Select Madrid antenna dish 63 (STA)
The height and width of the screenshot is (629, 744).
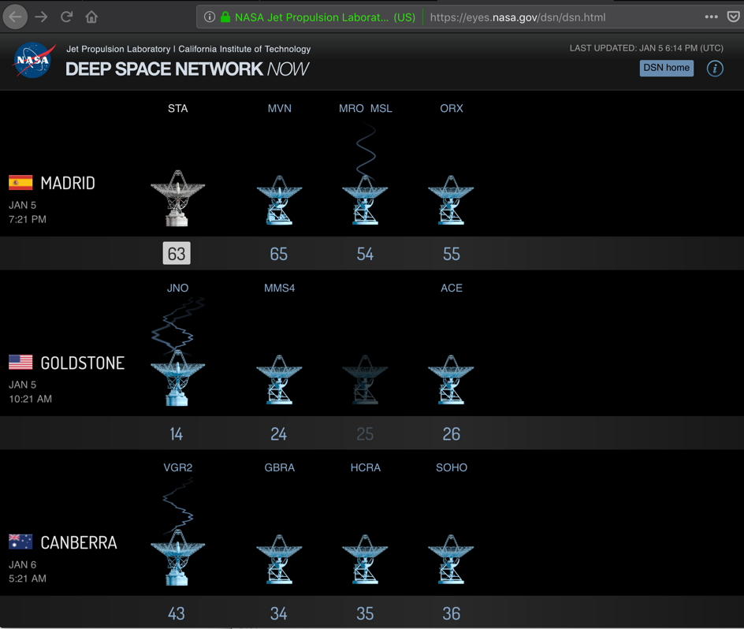pos(177,198)
